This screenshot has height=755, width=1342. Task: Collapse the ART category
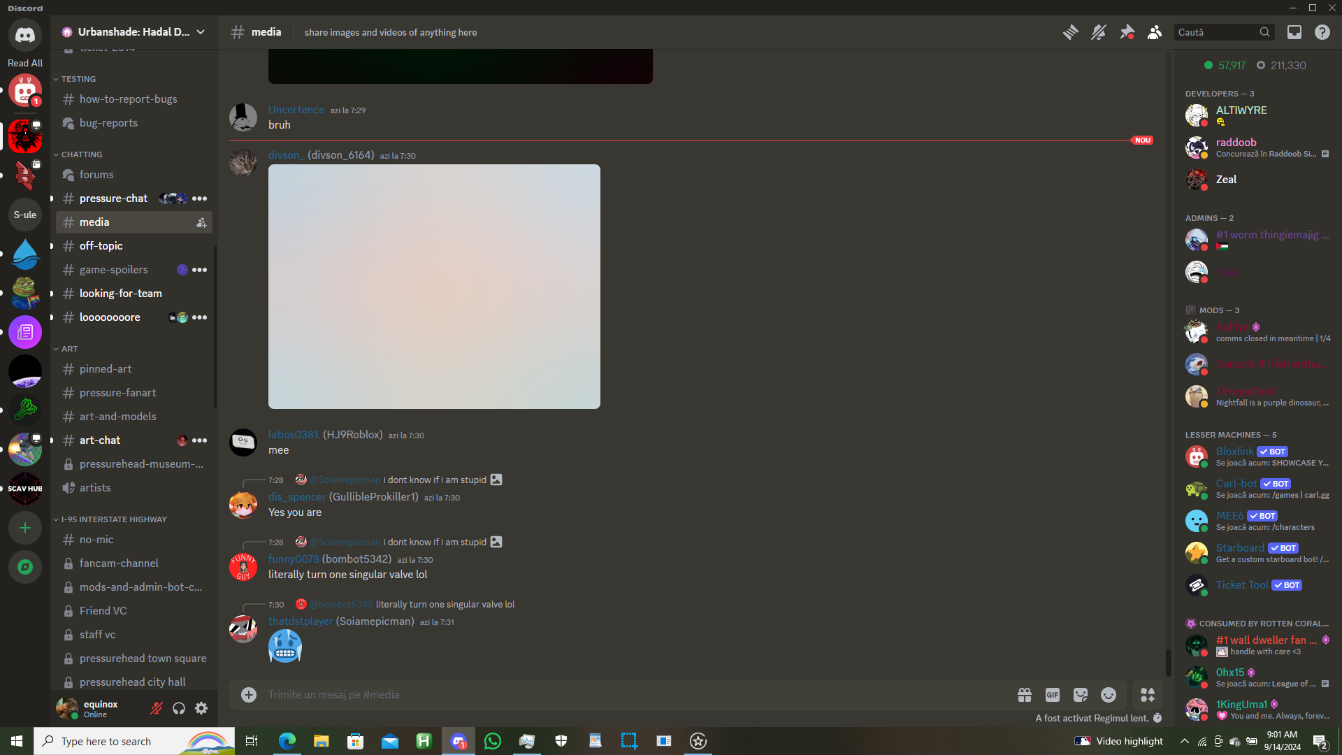coord(69,349)
